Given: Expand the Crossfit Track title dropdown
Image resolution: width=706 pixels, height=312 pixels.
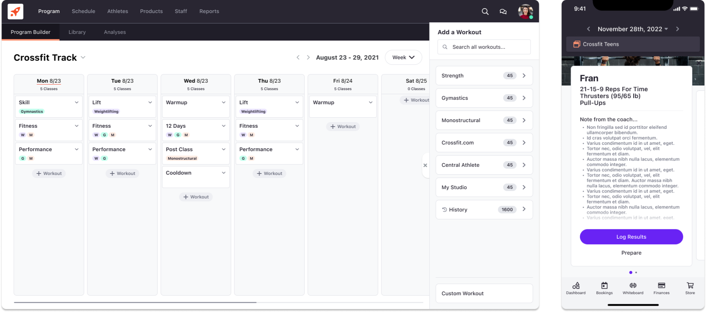Looking at the screenshot, I should click(83, 57).
